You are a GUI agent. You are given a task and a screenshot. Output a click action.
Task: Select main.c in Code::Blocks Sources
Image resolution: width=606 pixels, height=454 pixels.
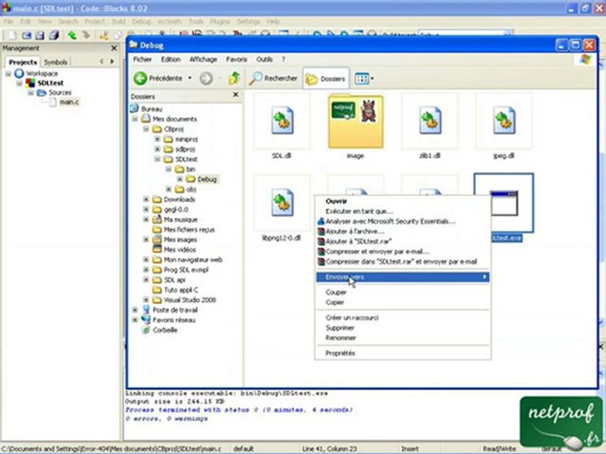pyautogui.click(x=69, y=102)
